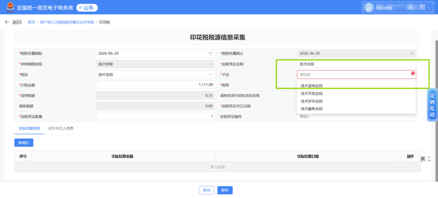Click the 新增行 button

tap(24, 143)
